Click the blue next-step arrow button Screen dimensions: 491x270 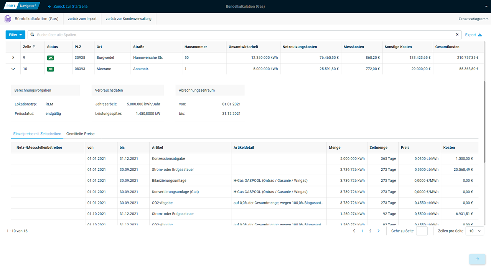point(477,259)
